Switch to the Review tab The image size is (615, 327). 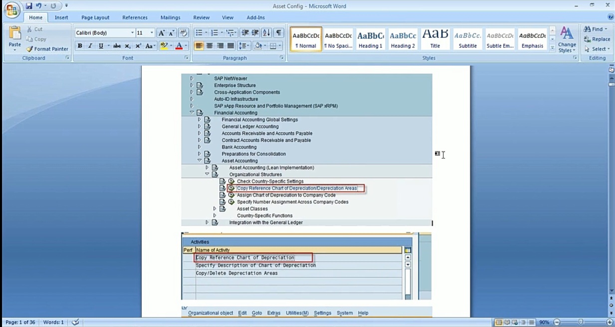click(x=202, y=17)
